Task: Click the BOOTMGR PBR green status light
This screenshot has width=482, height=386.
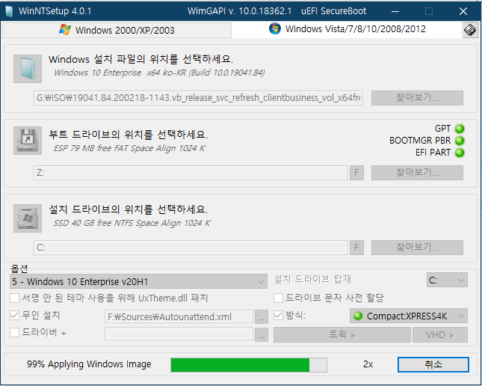Action: 460,141
